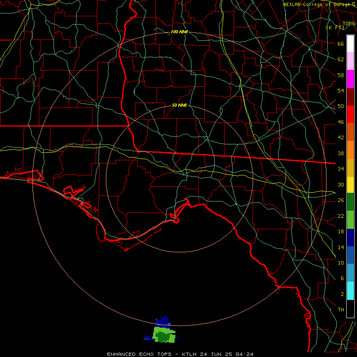This screenshot has width=357, height=357.
Task: Click the '24 JUN 25' date stamp
Action: tap(216, 354)
